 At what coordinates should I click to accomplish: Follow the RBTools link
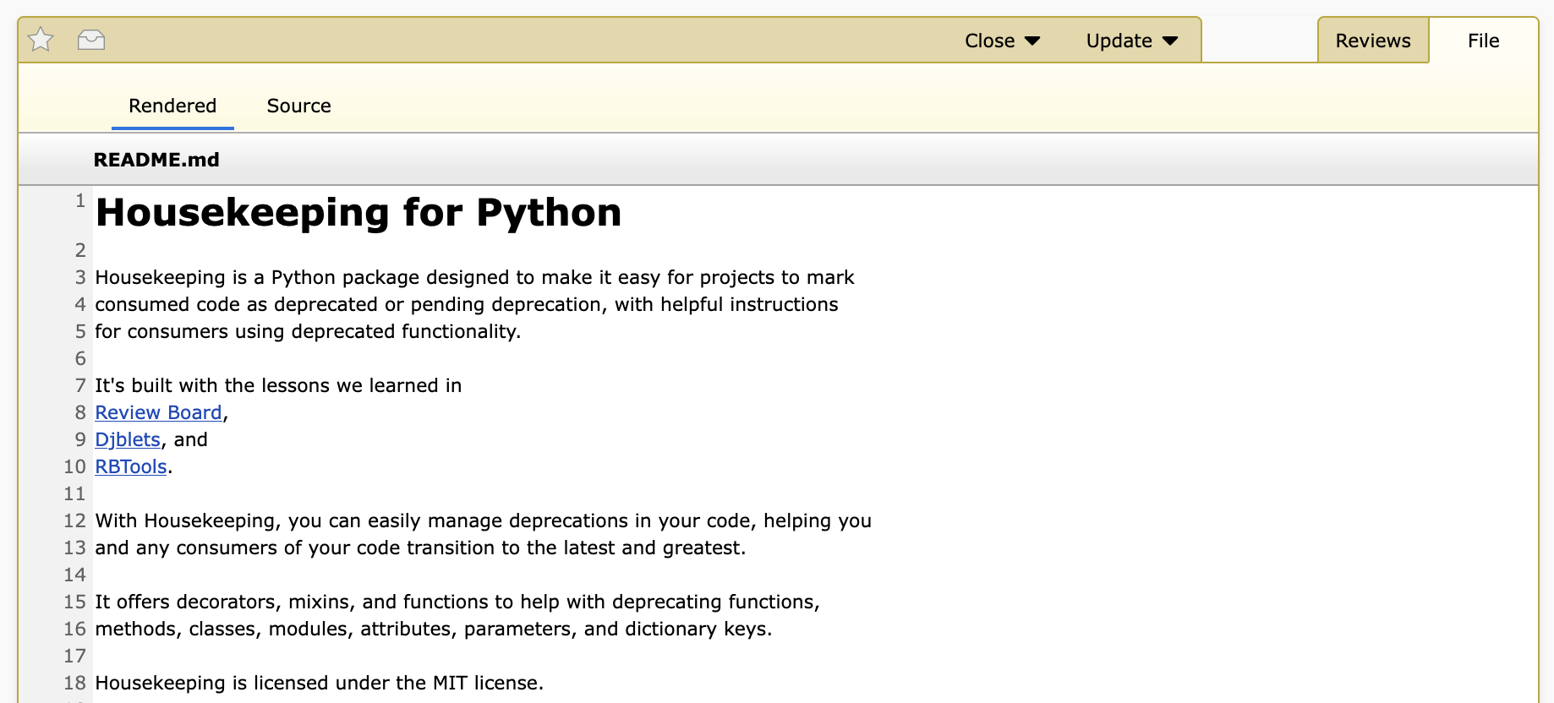131,466
